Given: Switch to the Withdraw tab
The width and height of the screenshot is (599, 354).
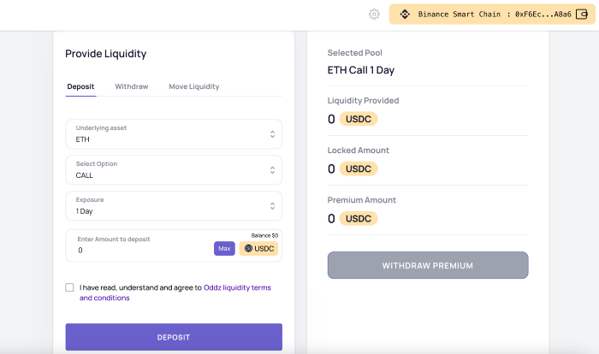Looking at the screenshot, I should coord(132,86).
